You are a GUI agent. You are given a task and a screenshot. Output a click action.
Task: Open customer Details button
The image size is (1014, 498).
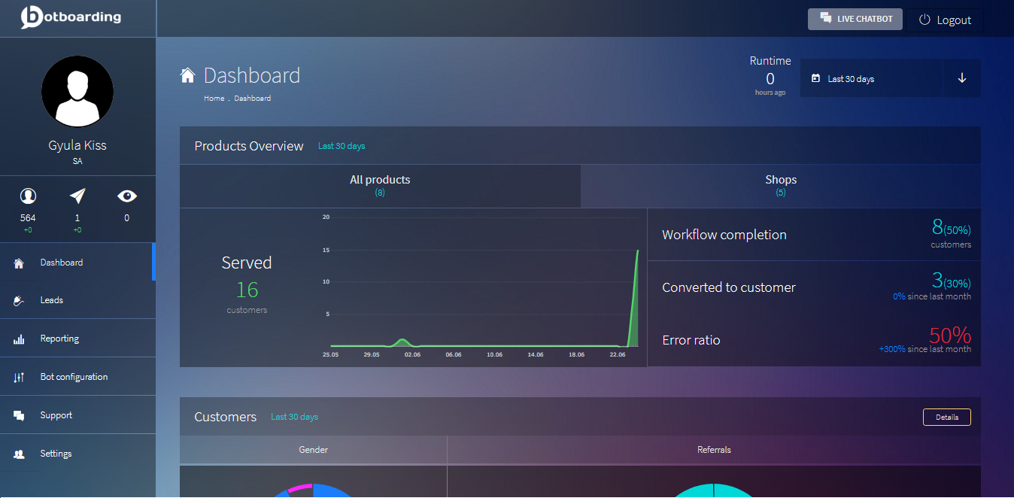click(x=946, y=417)
